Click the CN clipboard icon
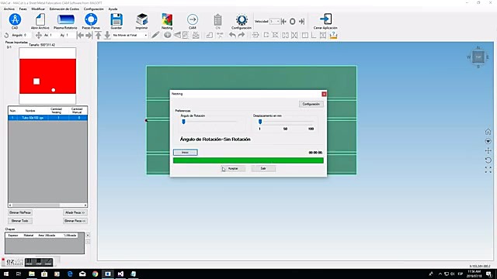Viewport: 497px width, 279px height. tap(217, 20)
